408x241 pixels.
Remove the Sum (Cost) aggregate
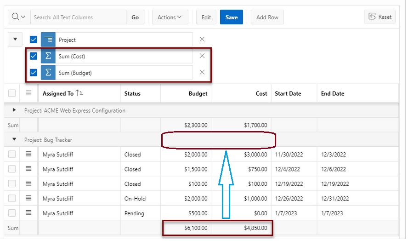[202, 56]
